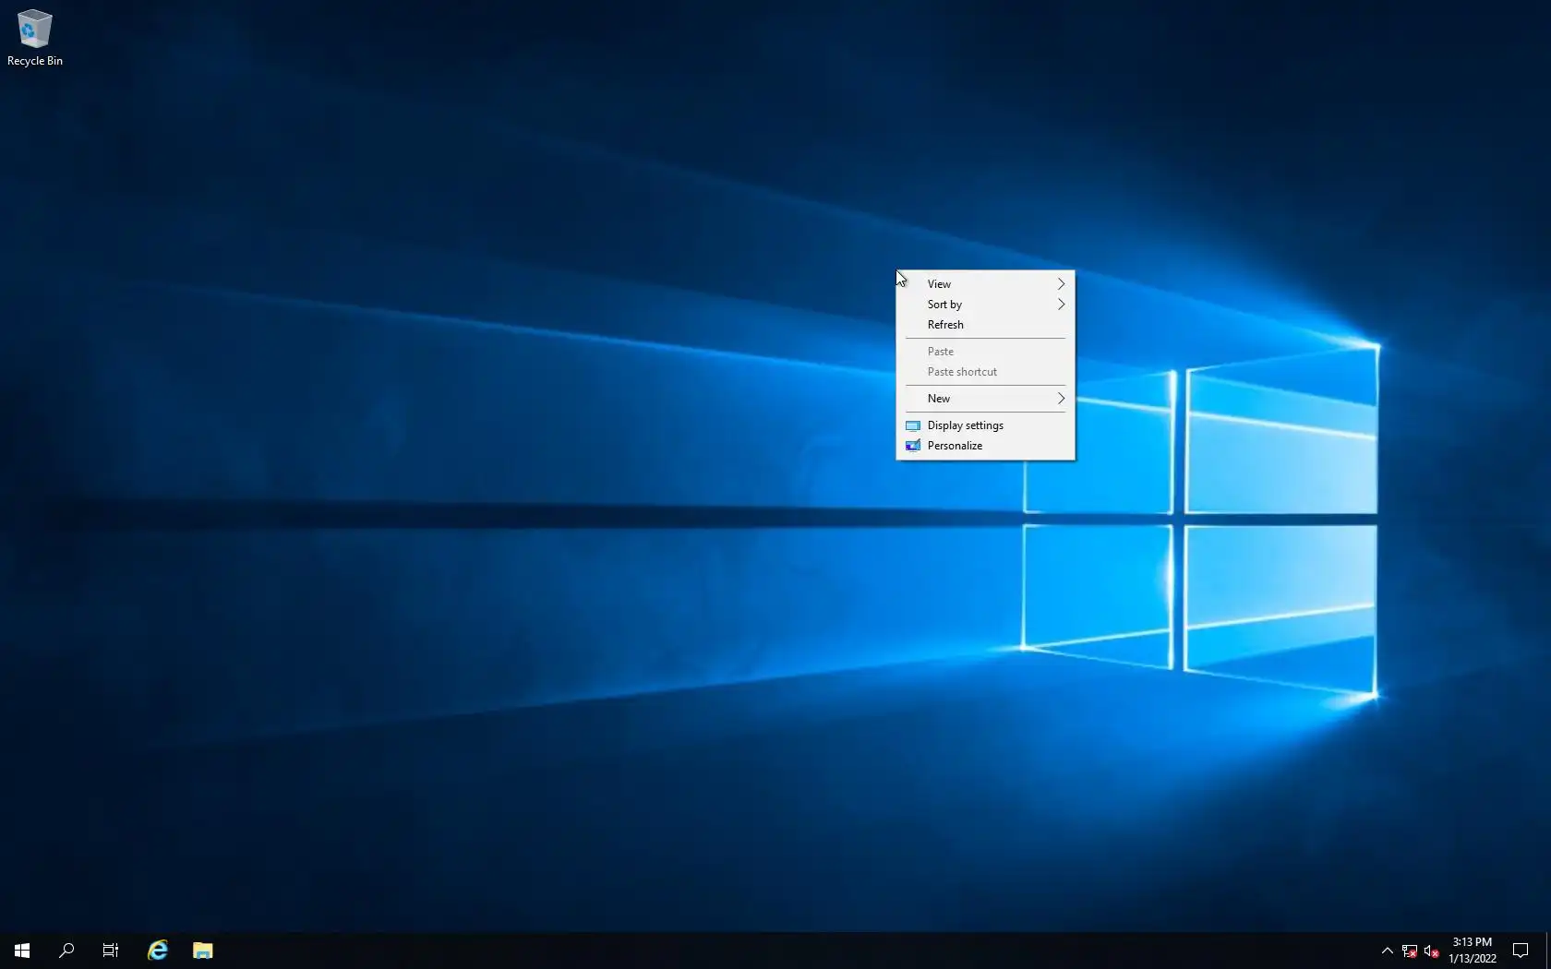Launch Internet Explorer from taskbar

pyautogui.click(x=158, y=951)
